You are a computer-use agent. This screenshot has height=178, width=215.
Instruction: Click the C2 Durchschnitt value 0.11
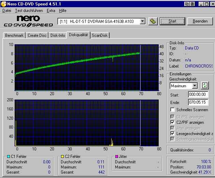pyautogui.click(x=101, y=162)
